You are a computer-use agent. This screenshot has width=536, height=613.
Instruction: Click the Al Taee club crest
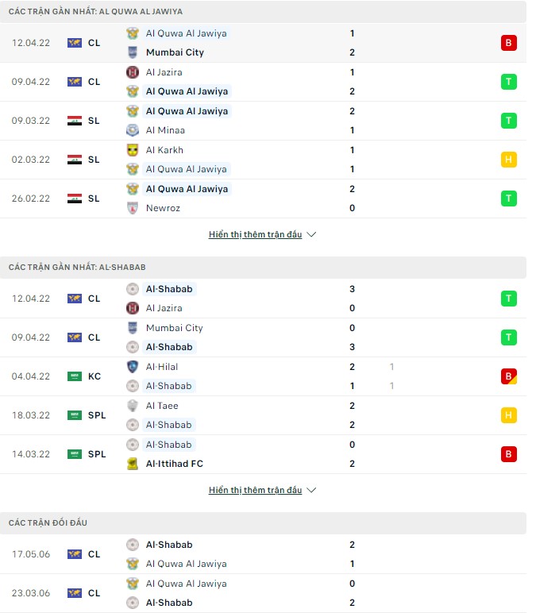pos(133,406)
